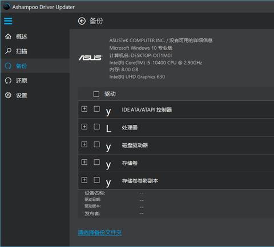274x247 pixels.
Task: Click the Intel Core i5-10400 CPU line
Action: [x=156, y=63]
